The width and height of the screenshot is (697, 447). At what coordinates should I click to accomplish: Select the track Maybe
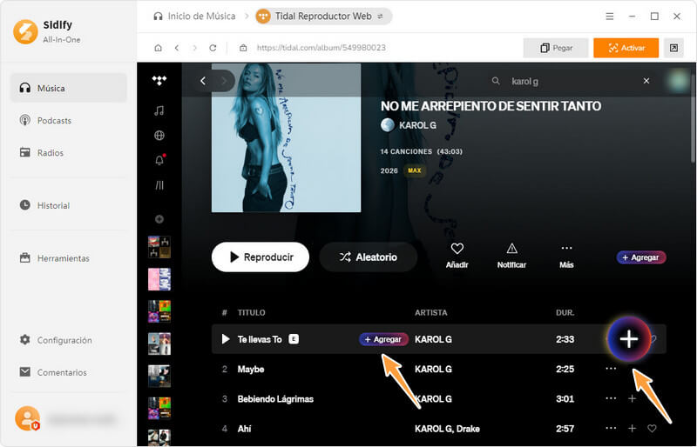tap(251, 370)
